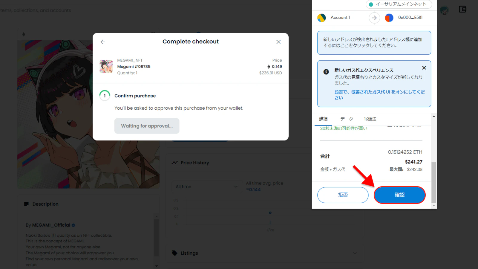Click the verified badge next to MEGAMI_Official
Image resolution: width=478 pixels, height=269 pixels.
73,225
